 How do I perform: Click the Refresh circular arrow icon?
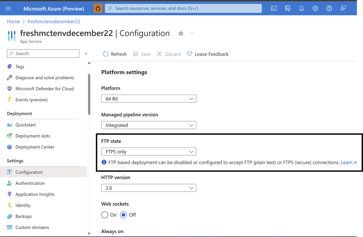coord(105,54)
